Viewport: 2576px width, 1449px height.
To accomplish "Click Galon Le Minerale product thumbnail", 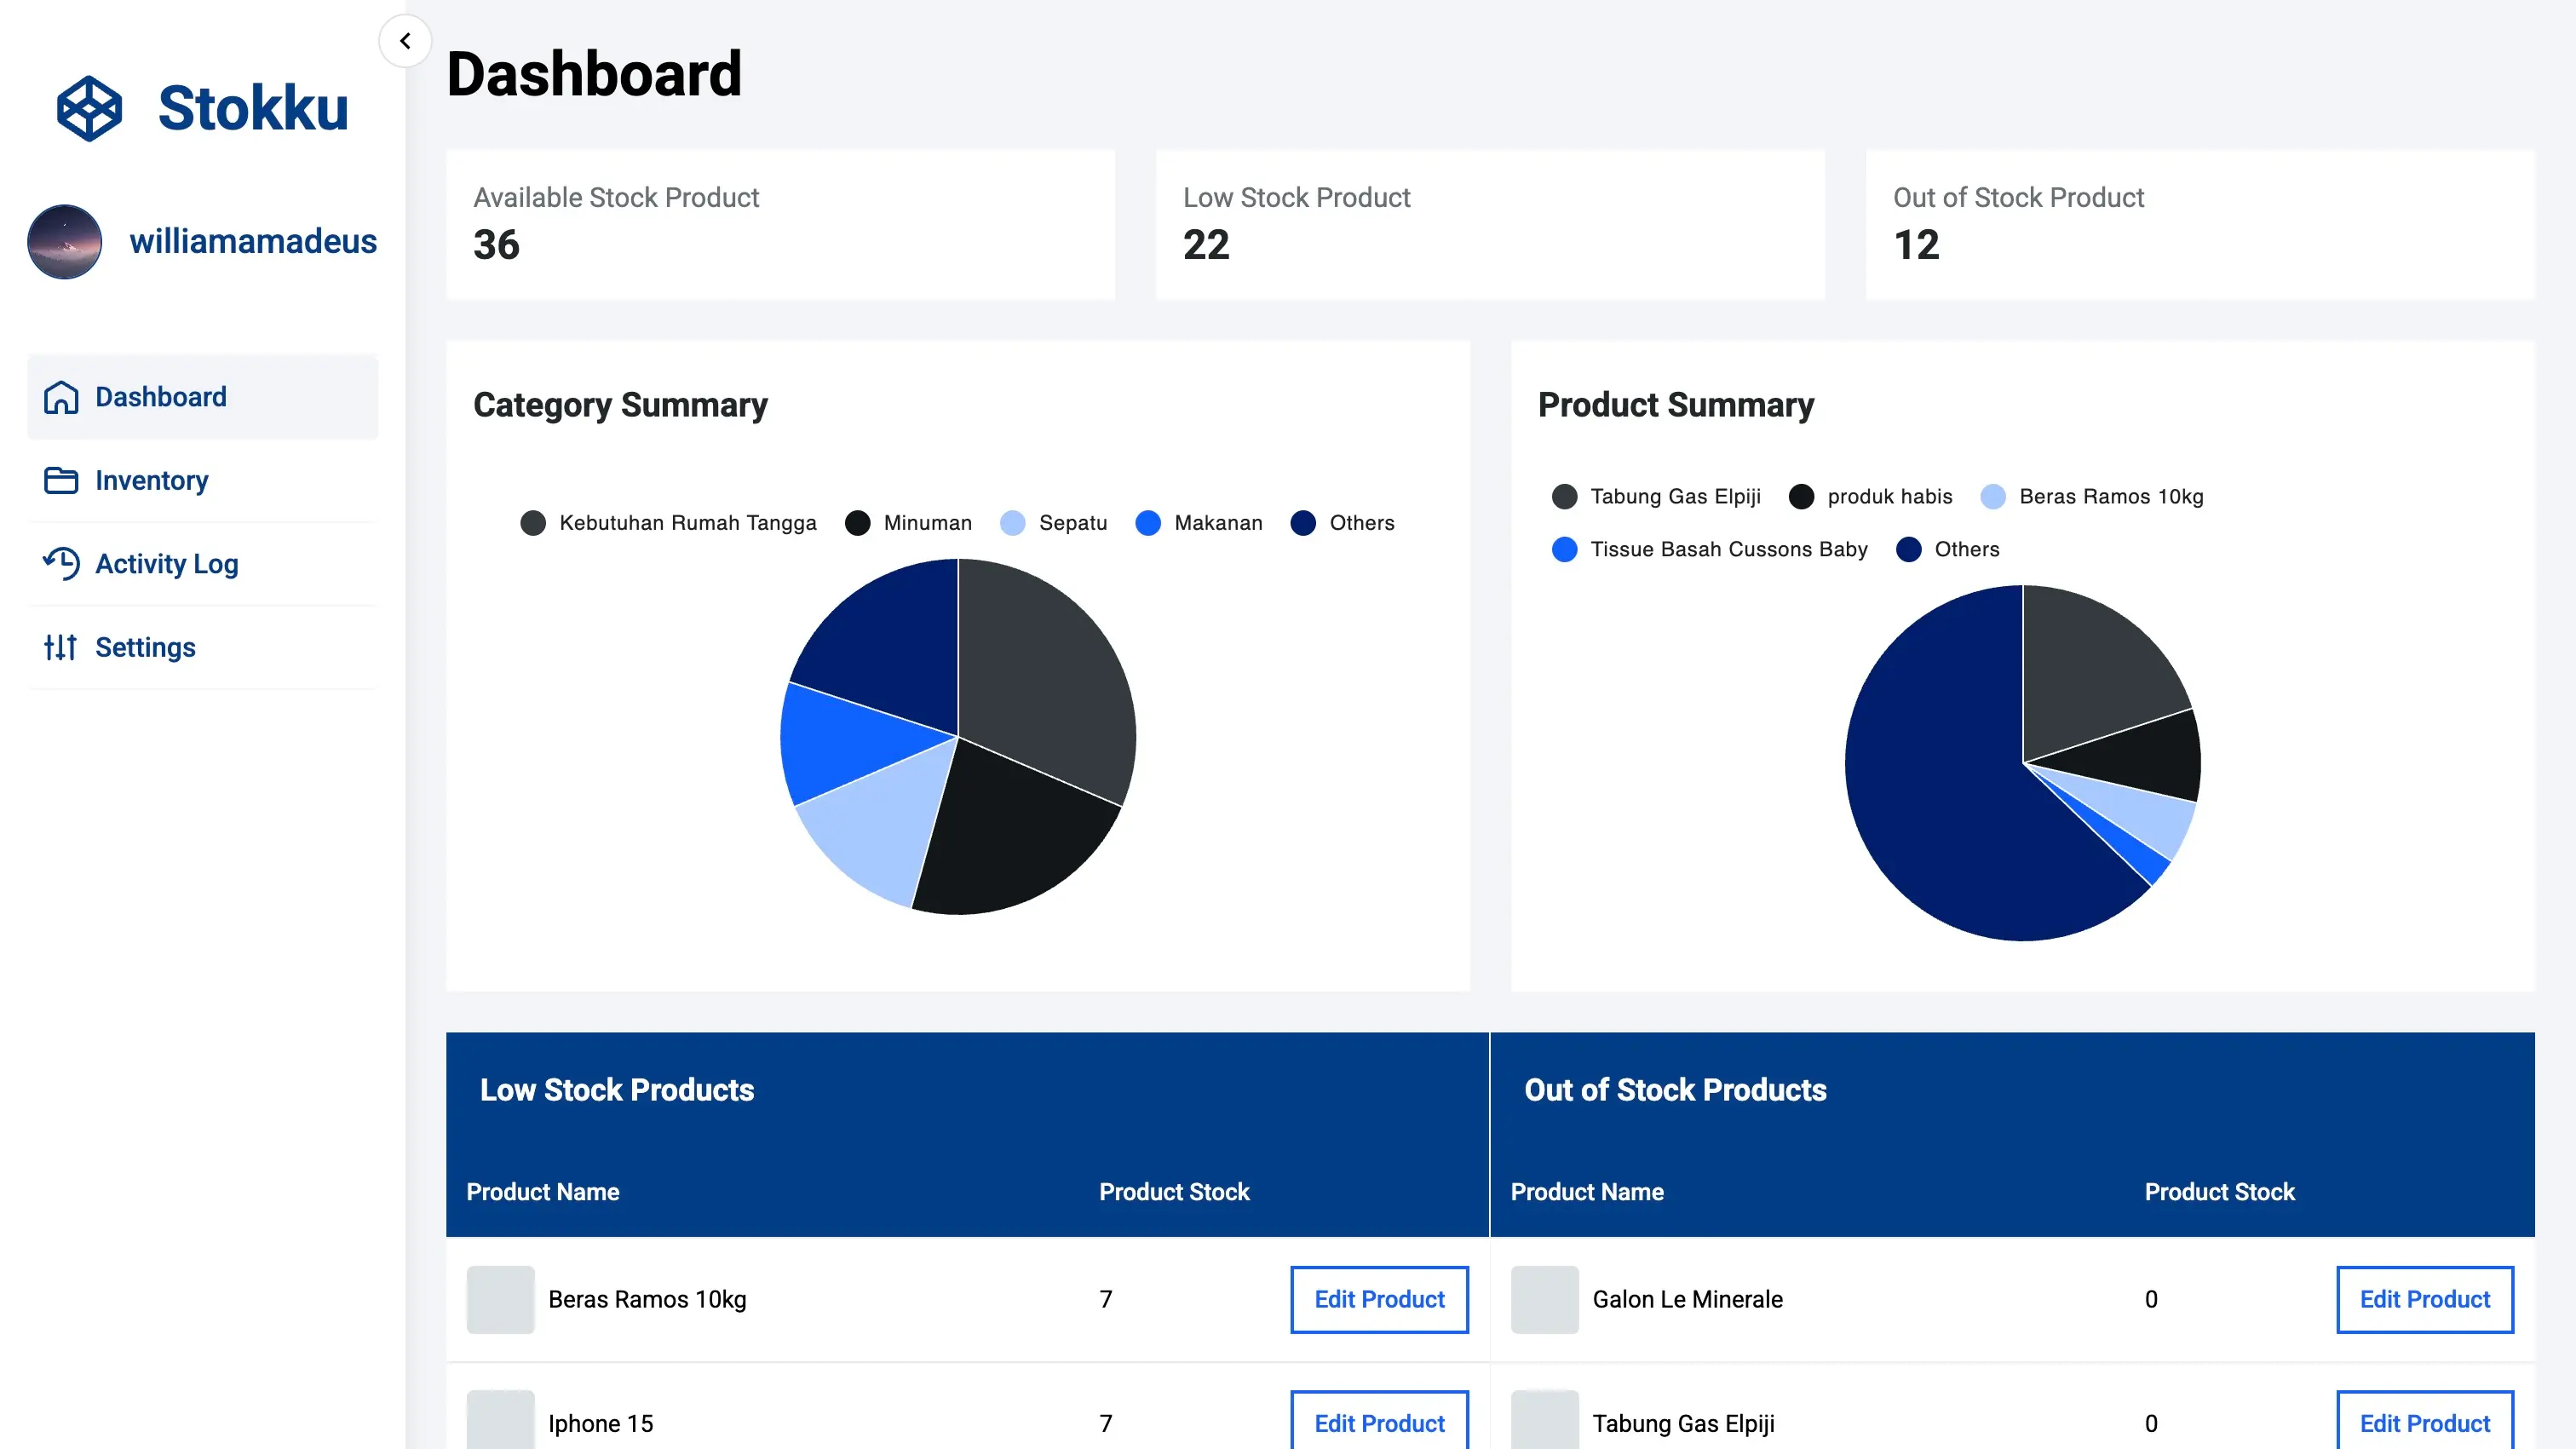I will 1544,1299.
